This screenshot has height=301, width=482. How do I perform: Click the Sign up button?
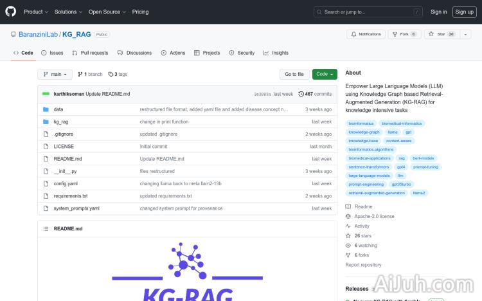click(465, 12)
